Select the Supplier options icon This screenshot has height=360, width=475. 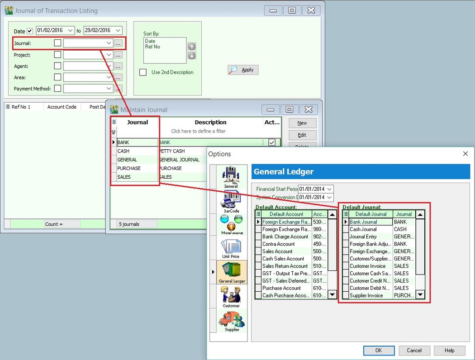tap(231, 321)
